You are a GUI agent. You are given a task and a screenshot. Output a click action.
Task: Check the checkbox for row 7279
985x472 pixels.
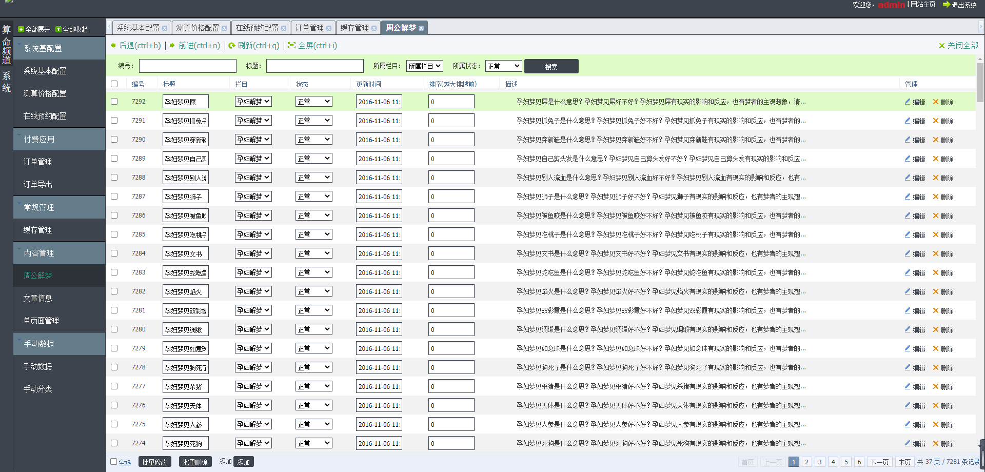tap(114, 348)
